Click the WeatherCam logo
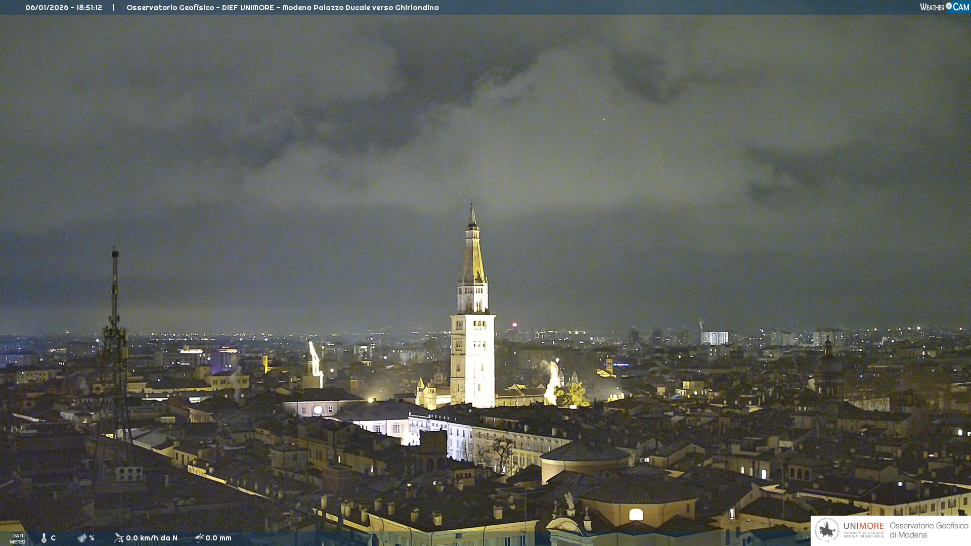The height and width of the screenshot is (546, 971). 944,7
